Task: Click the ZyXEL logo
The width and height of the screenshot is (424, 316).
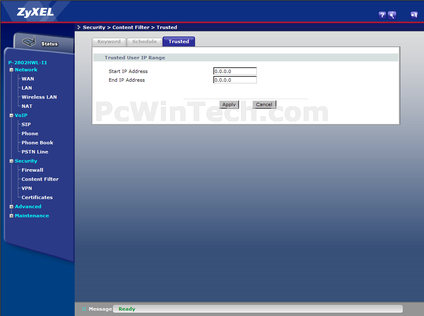Action: (x=35, y=12)
